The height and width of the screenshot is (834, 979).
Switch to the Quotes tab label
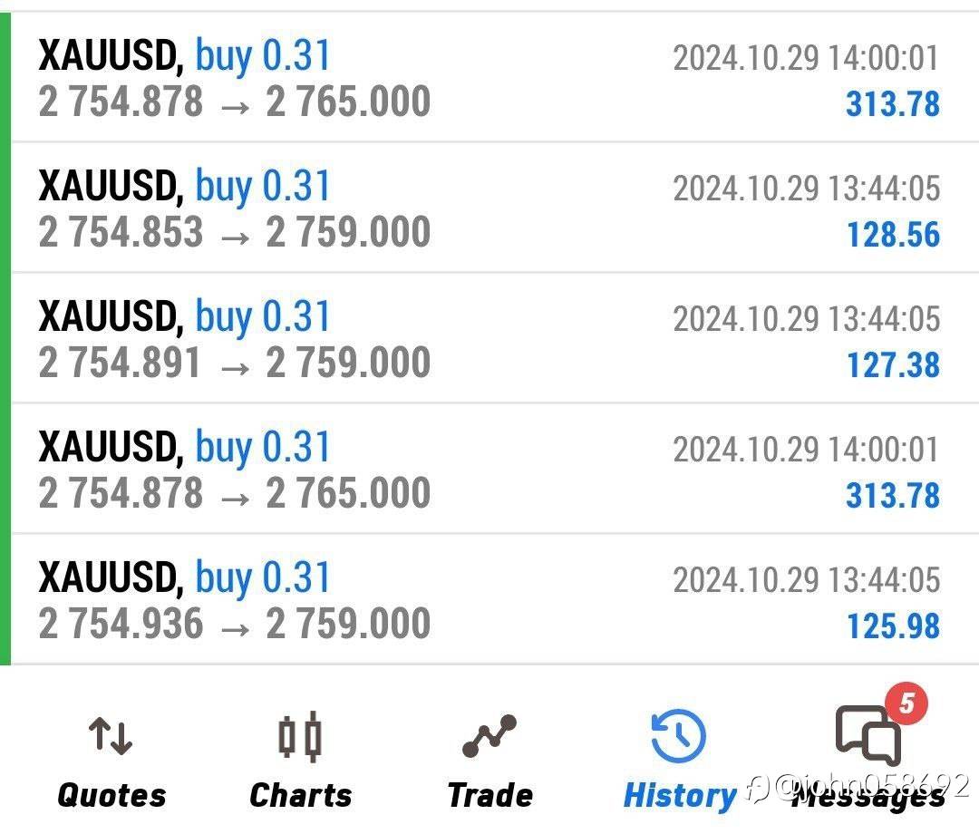[111, 795]
